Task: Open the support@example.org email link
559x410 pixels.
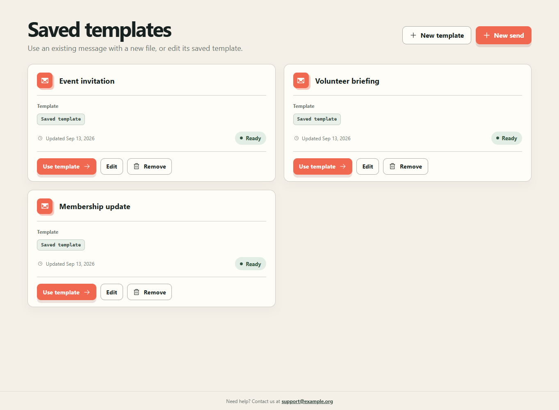Action: [307, 401]
